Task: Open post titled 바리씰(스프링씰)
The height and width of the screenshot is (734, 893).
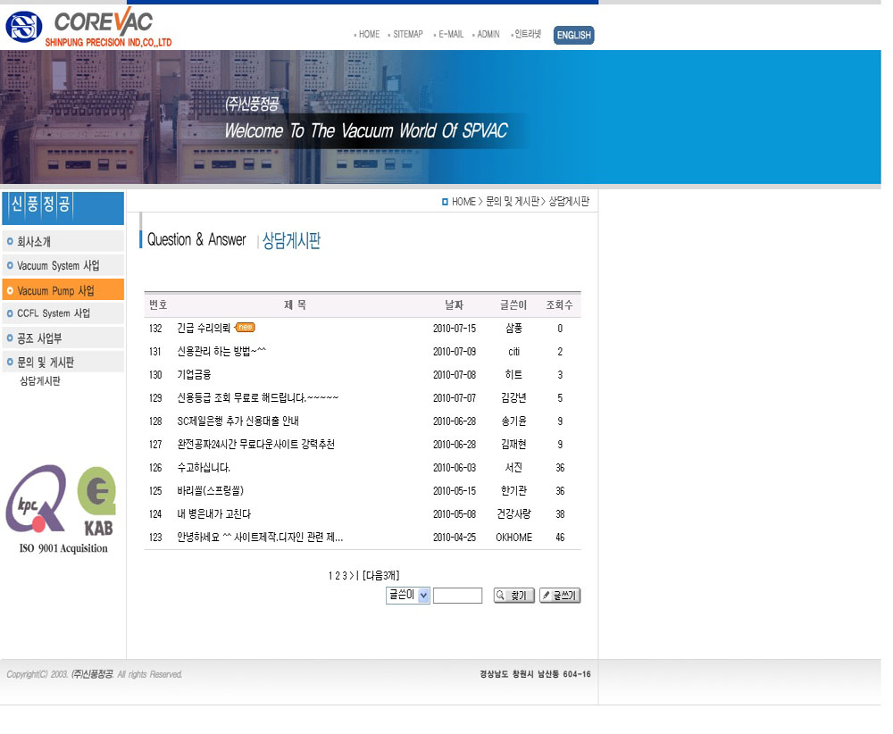Action: [210, 490]
